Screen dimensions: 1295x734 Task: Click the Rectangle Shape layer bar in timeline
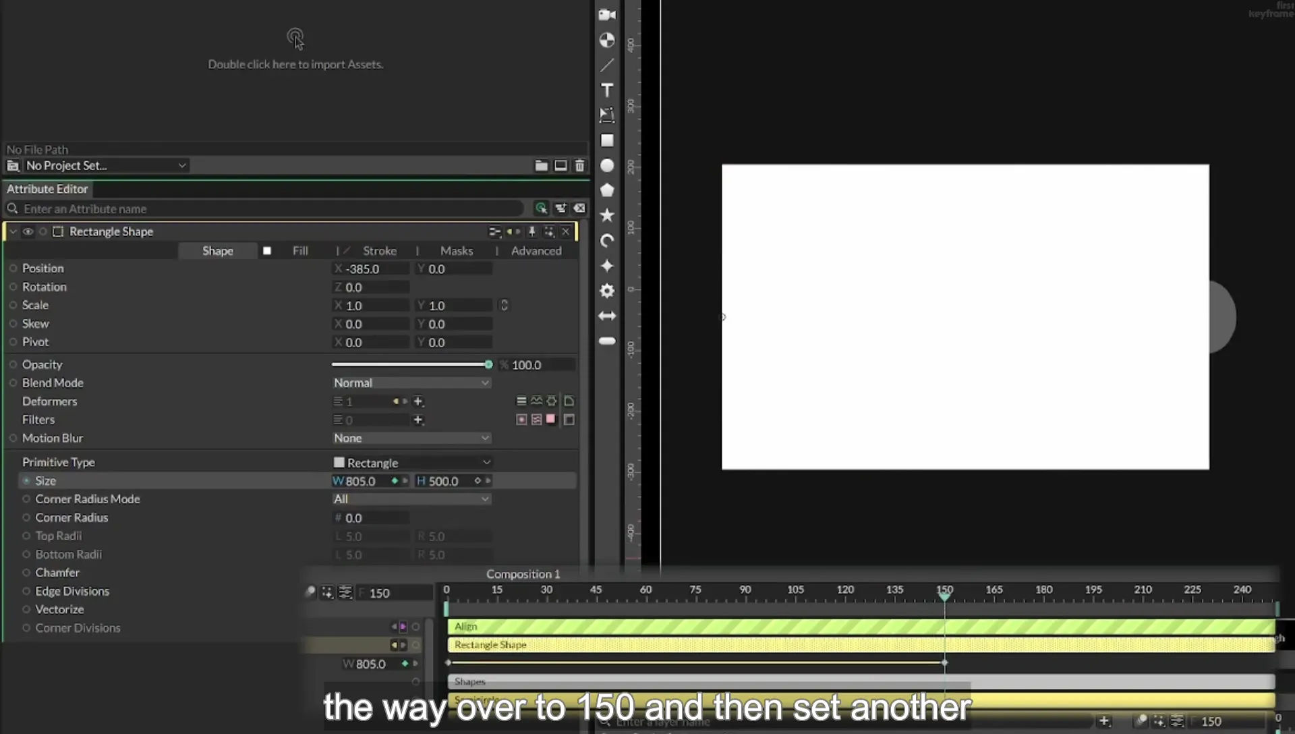[x=861, y=645]
